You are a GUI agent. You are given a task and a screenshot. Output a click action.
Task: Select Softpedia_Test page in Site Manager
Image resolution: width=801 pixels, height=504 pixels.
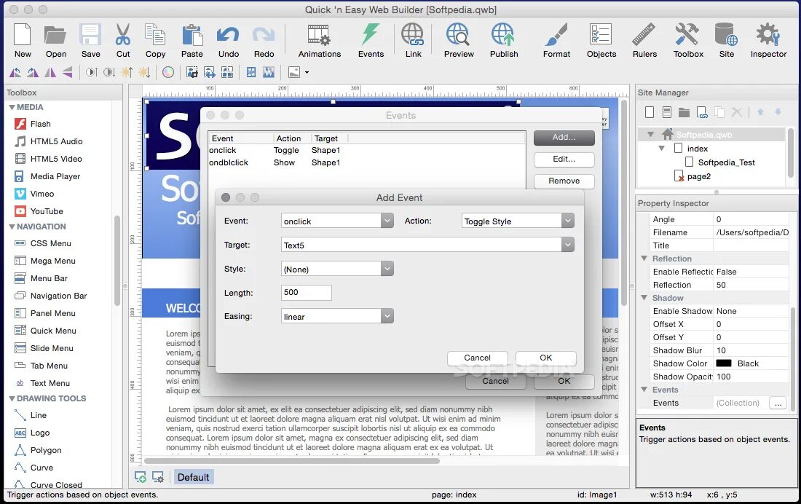click(726, 162)
